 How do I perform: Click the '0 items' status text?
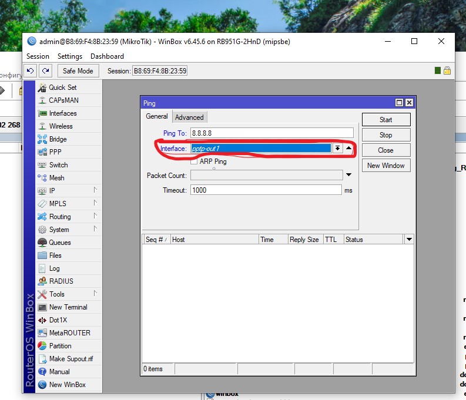tap(153, 369)
